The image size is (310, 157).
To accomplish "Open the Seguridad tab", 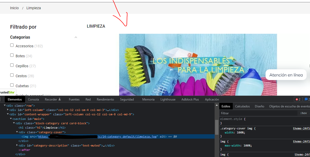I will [127, 99].
